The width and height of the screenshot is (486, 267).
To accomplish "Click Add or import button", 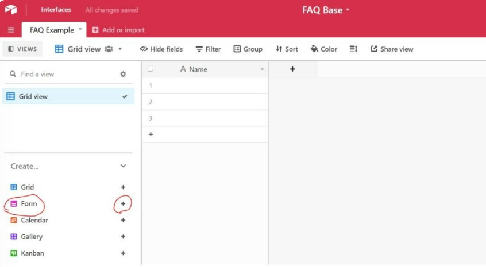I will click(x=118, y=30).
